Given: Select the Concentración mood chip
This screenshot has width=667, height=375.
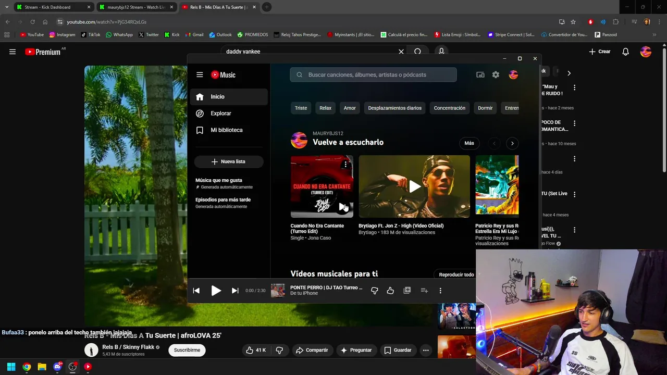Looking at the screenshot, I should (x=450, y=108).
